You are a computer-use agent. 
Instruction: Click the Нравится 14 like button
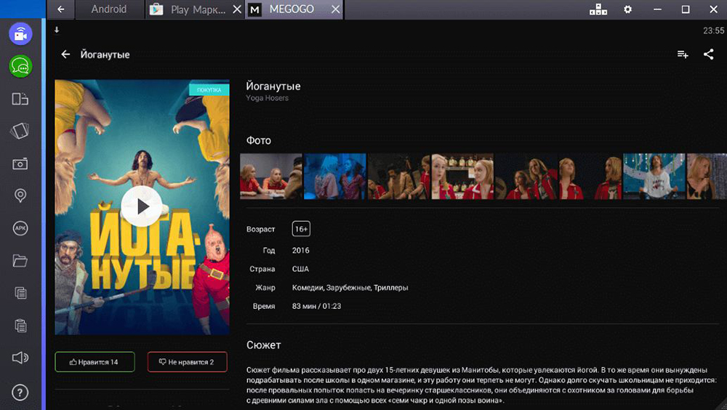pyautogui.click(x=95, y=362)
